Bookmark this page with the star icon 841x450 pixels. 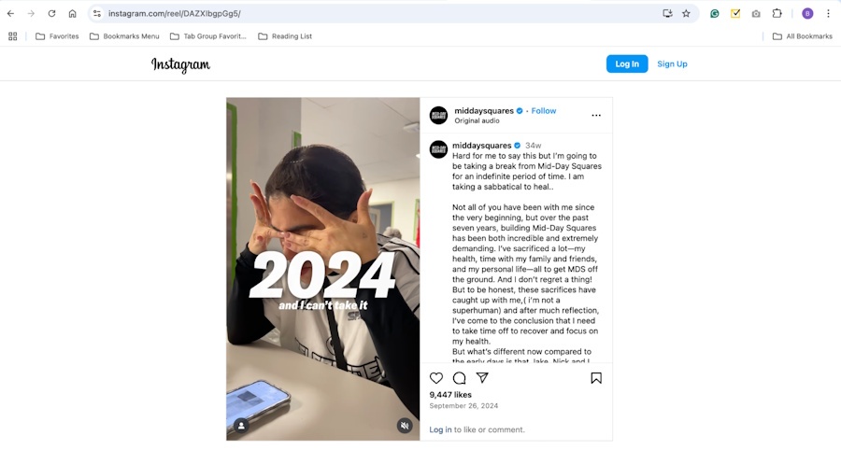tap(686, 13)
